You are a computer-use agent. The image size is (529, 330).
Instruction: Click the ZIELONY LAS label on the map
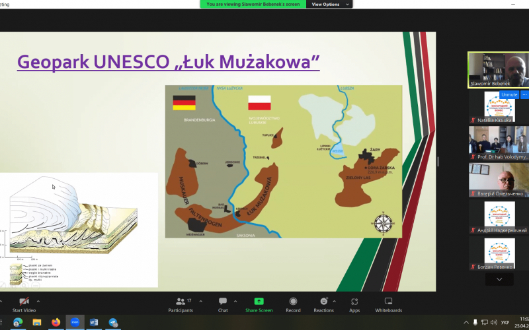pos(358,176)
